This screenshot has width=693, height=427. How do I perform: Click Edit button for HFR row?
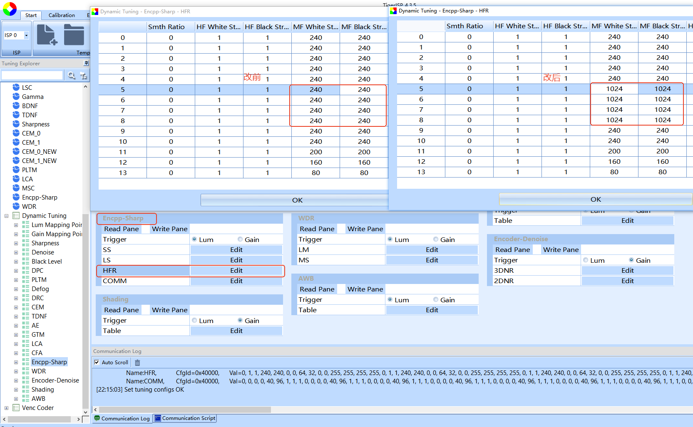click(236, 270)
